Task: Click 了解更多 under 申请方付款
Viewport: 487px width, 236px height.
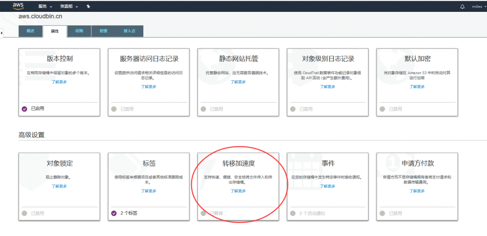Action: pyautogui.click(x=417, y=191)
